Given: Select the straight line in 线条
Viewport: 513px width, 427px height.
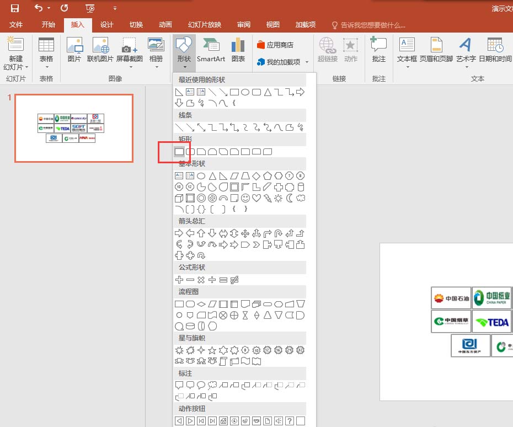Looking at the screenshot, I should (x=179, y=127).
